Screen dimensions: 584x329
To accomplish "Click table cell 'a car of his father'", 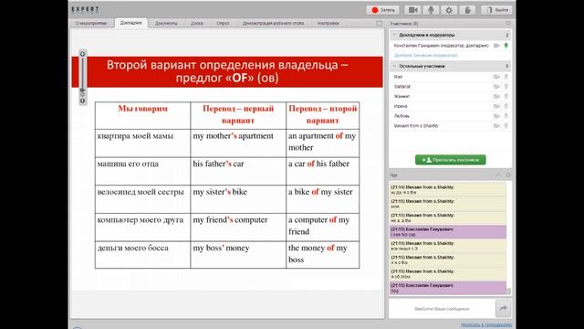I will (322, 171).
